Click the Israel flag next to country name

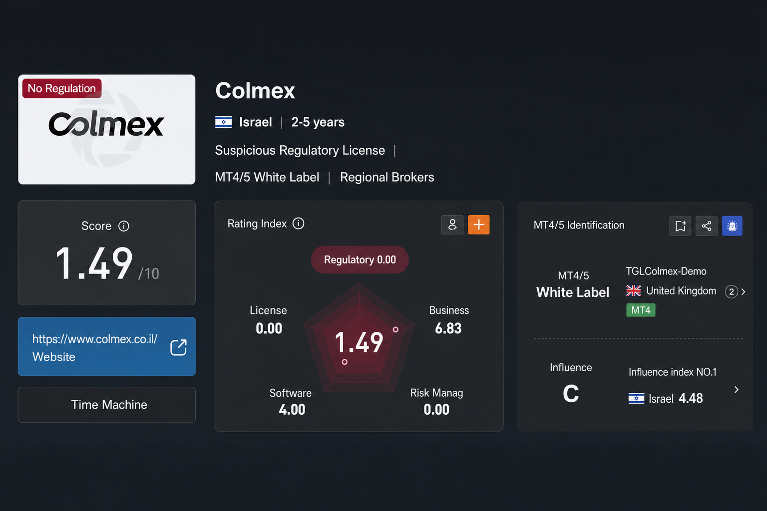[x=224, y=122]
